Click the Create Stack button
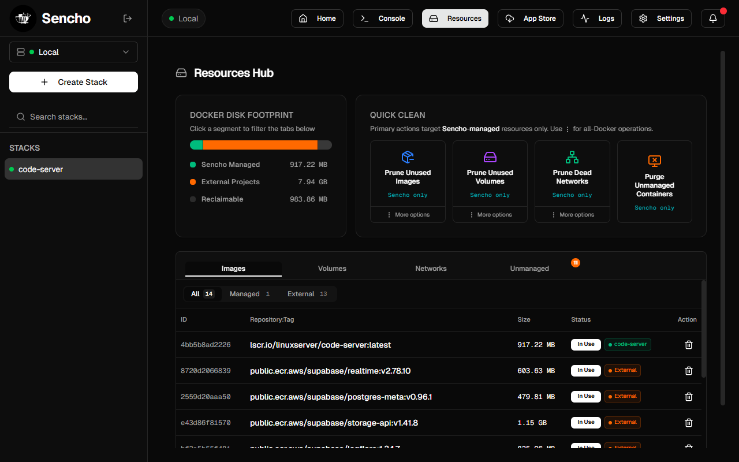Image resolution: width=739 pixels, height=462 pixels. point(73,82)
